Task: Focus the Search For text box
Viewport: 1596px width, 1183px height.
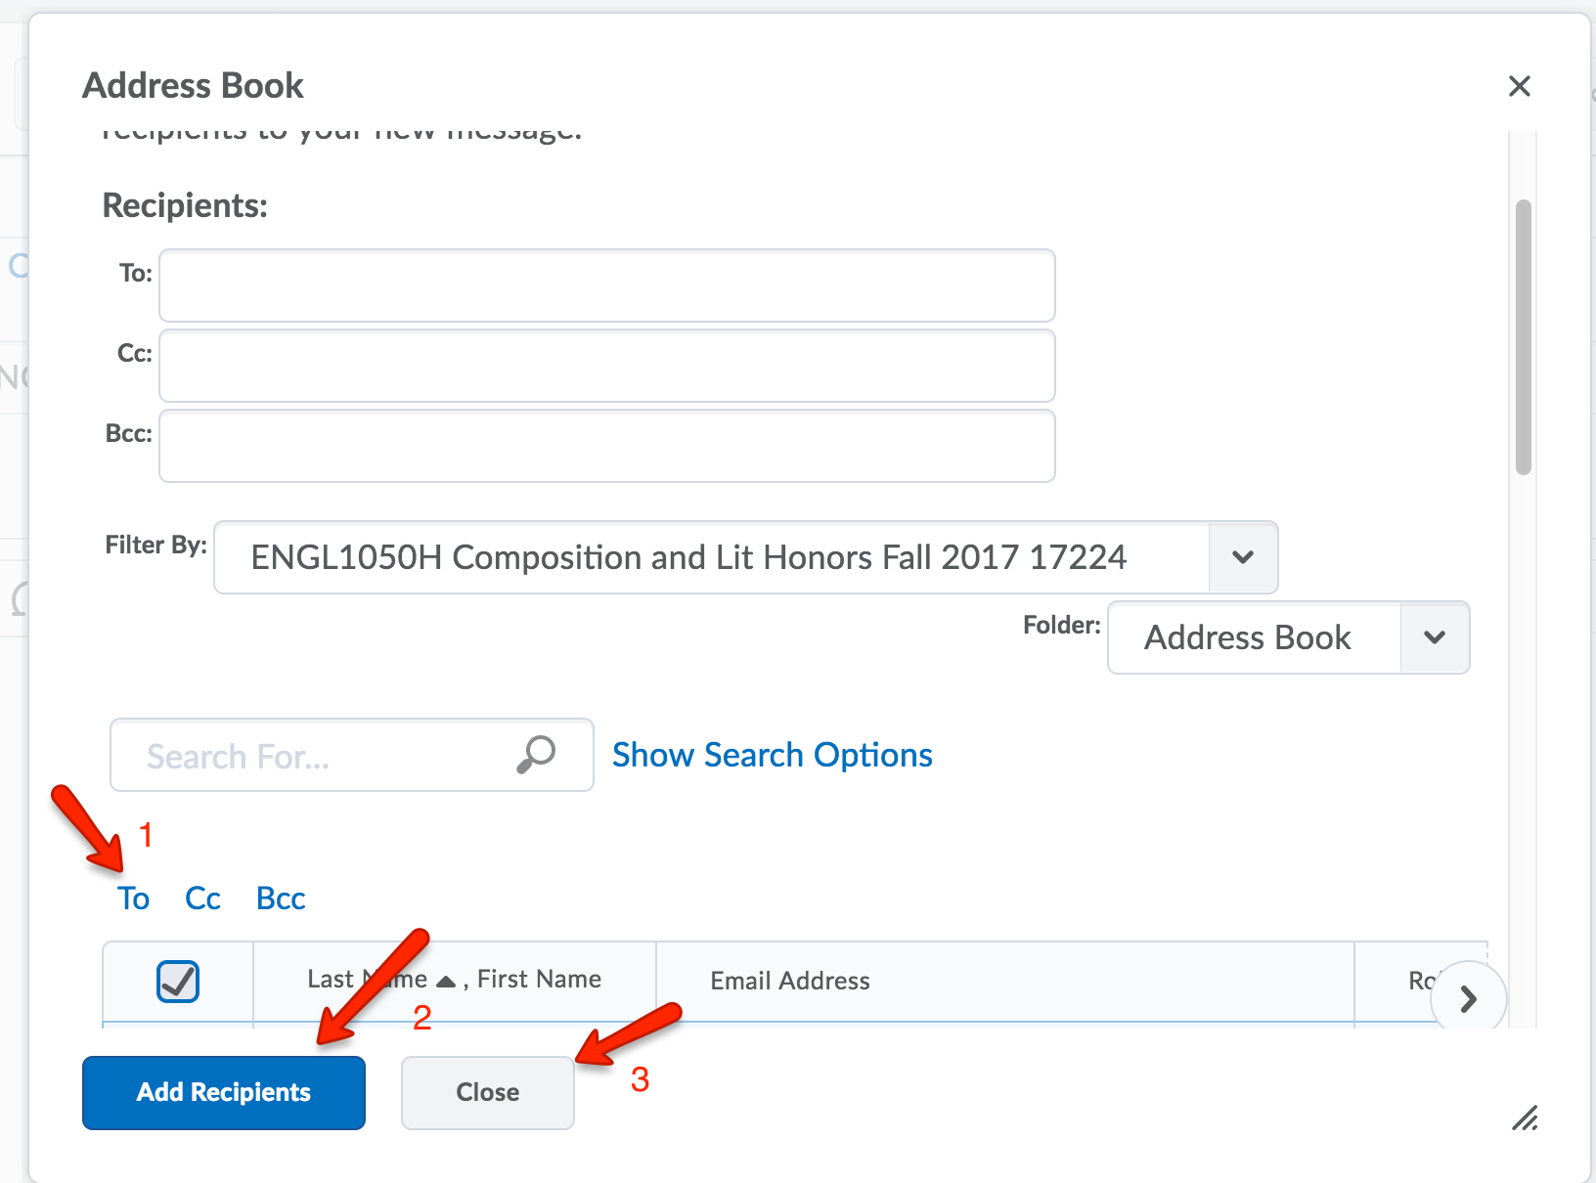Action: (x=323, y=756)
